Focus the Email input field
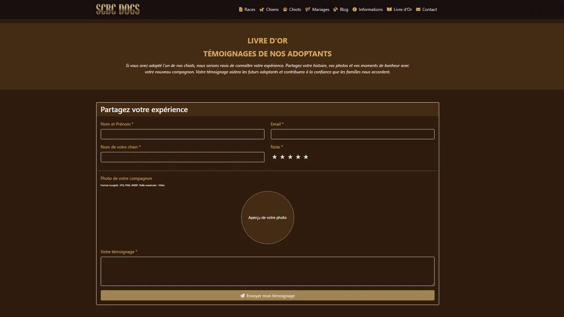Image resolution: width=564 pixels, height=317 pixels. pyautogui.click(x=352, y=134)
